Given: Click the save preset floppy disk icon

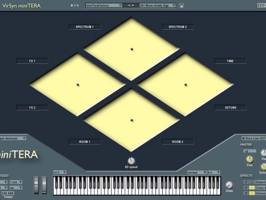Looking at the screenshot, I should coord(181,6).
